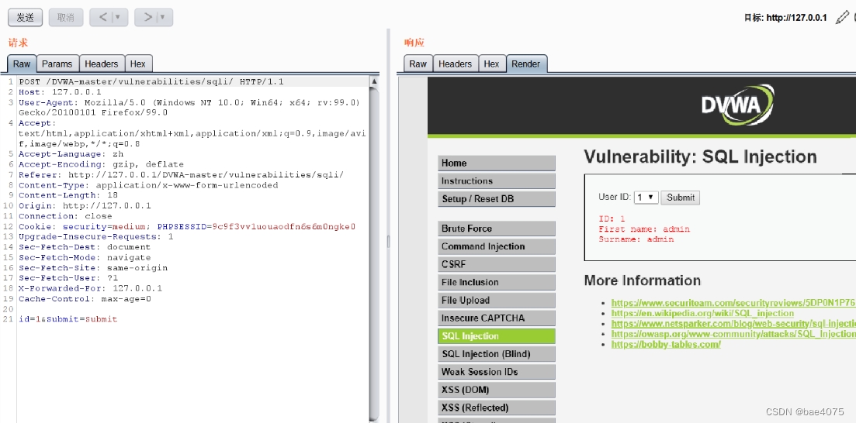Switch to the response Raw tab
The image size is (856, 423).
pos(418,64)
